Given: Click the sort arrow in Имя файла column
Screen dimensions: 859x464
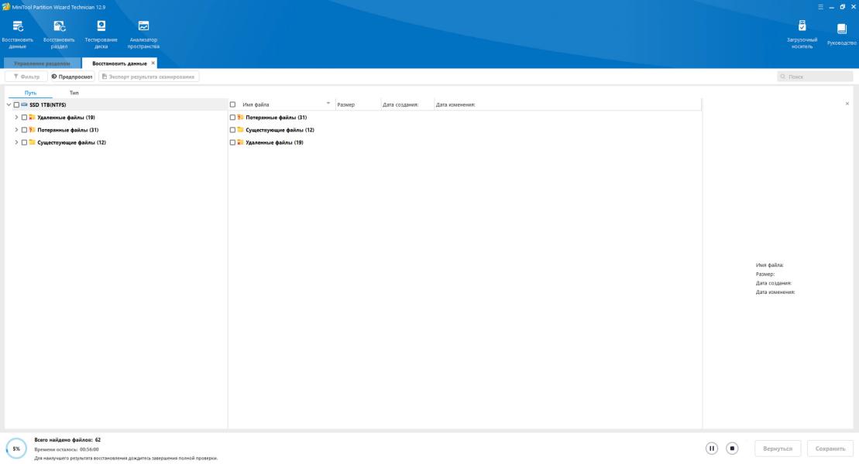Looking at the screenshot, I should click(x=328, y=103).
